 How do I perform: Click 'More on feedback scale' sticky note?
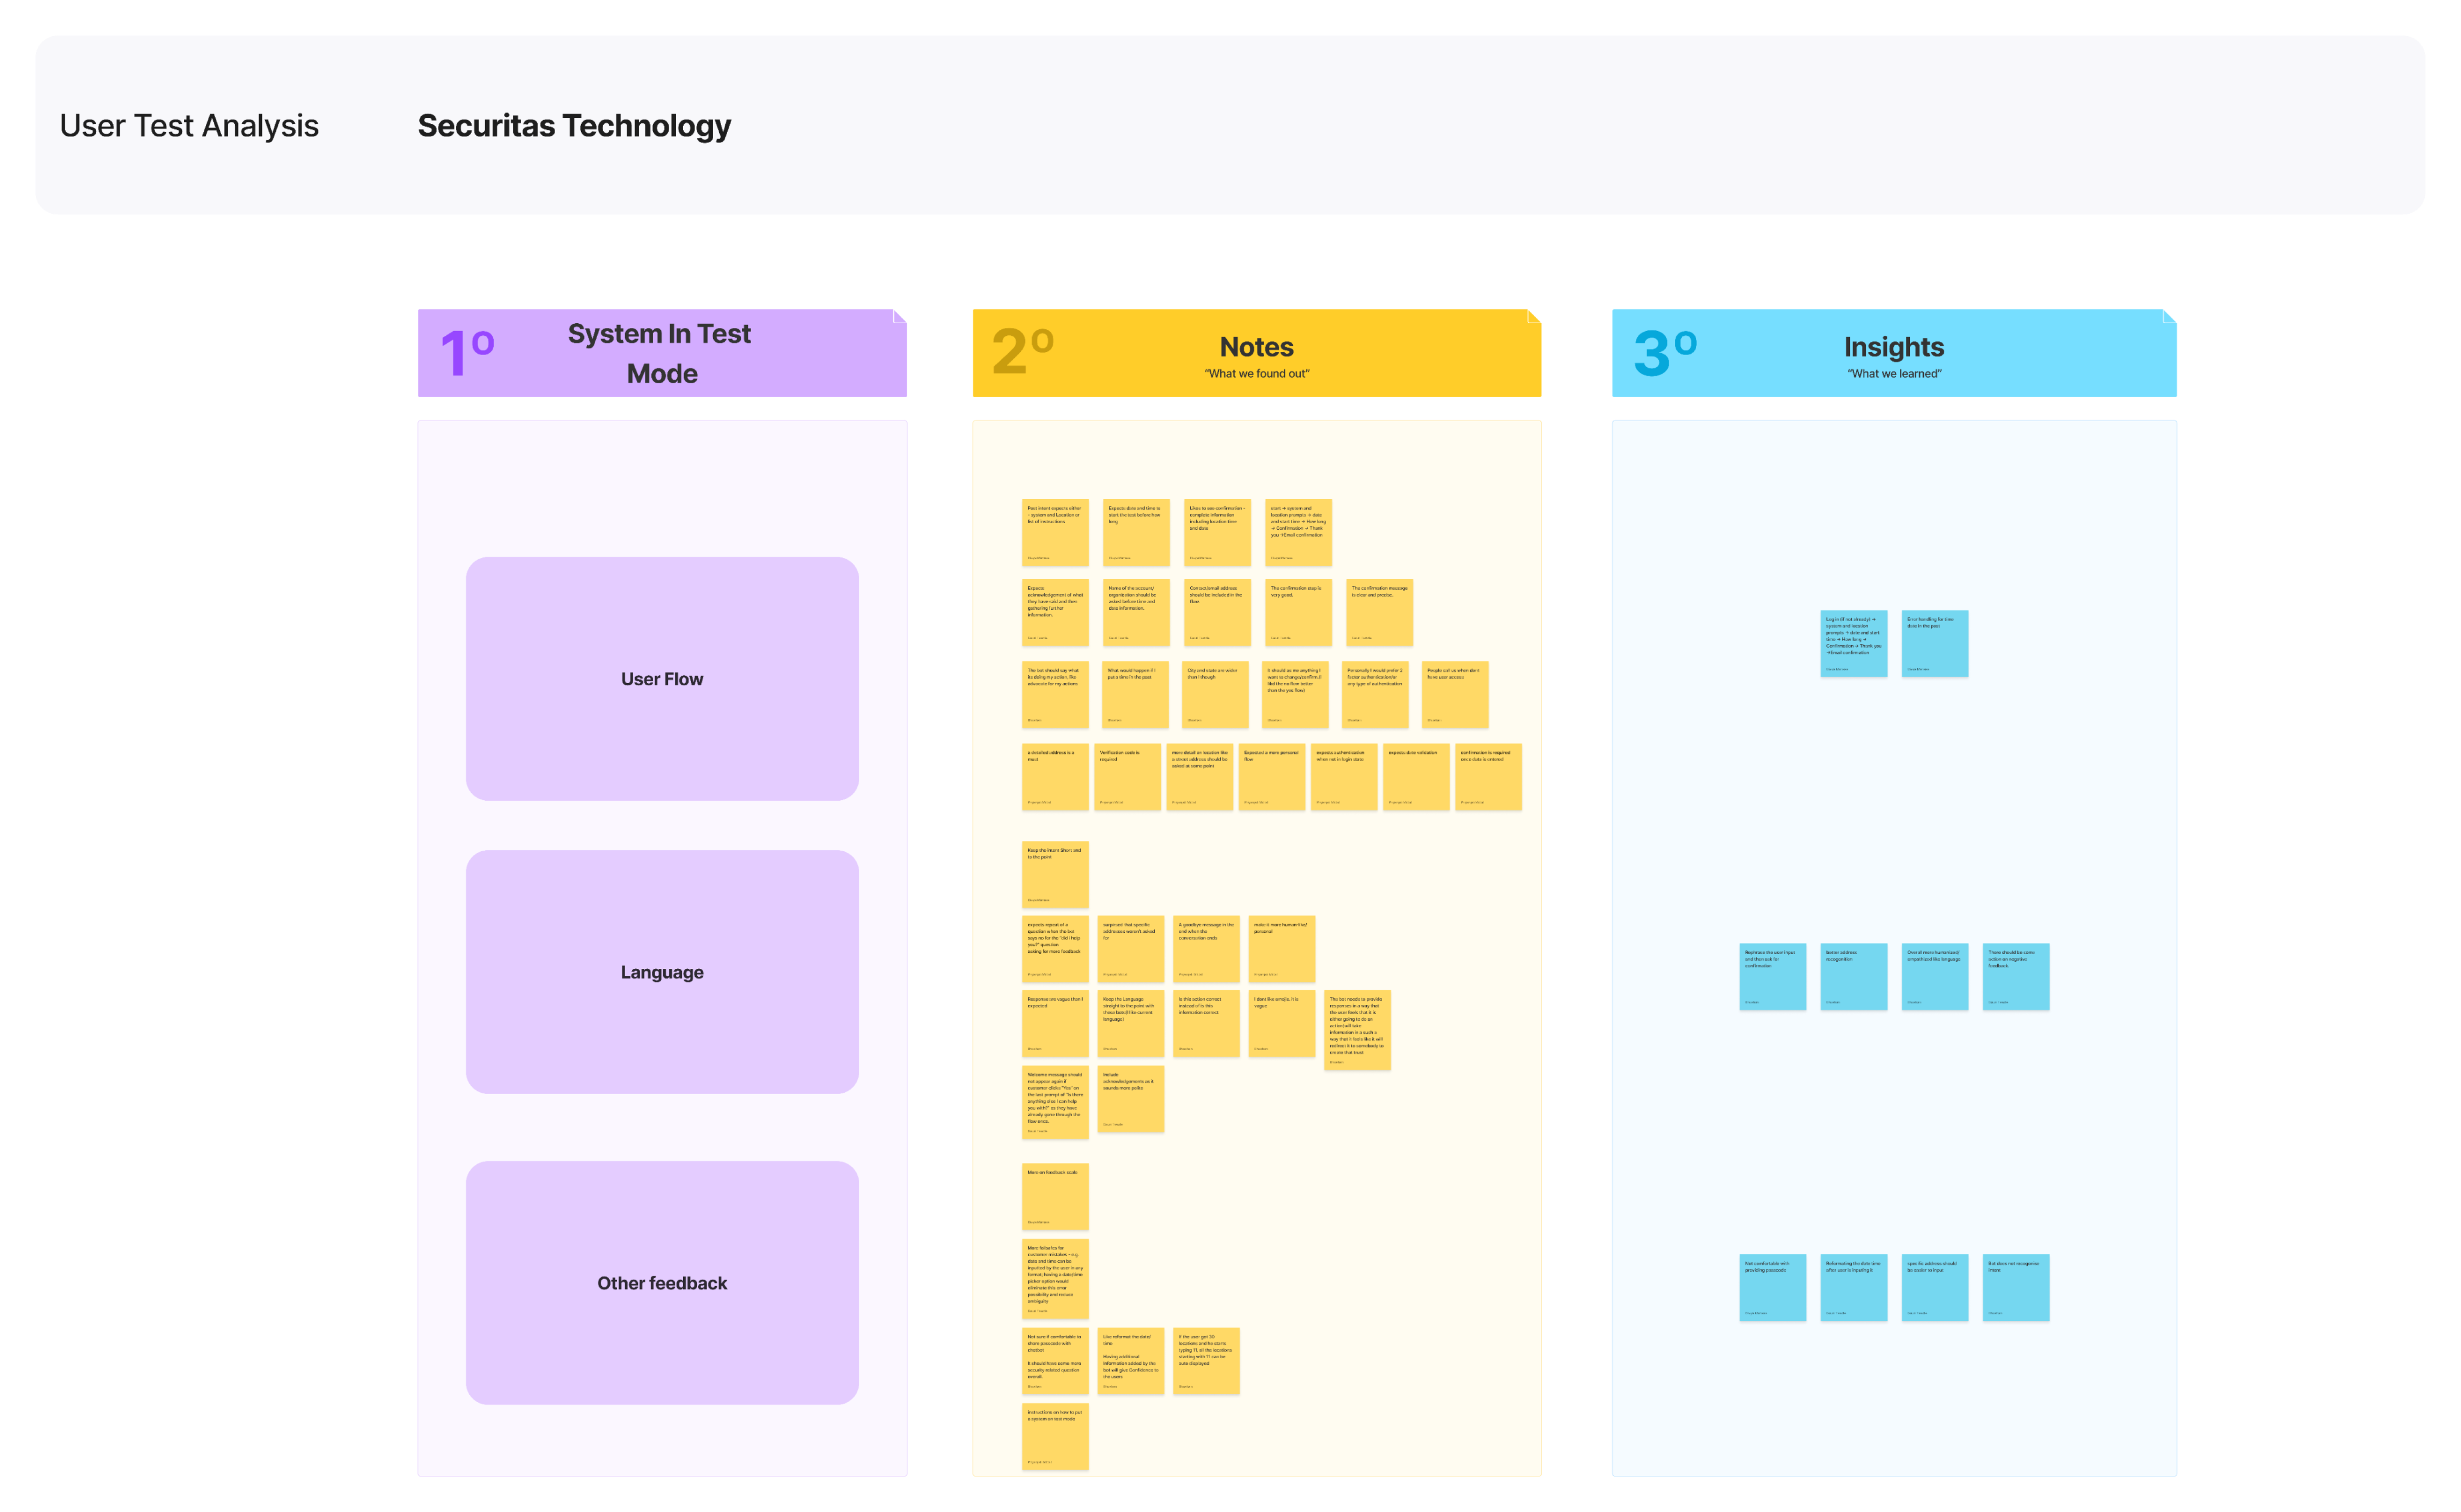coord(1055,1196)
